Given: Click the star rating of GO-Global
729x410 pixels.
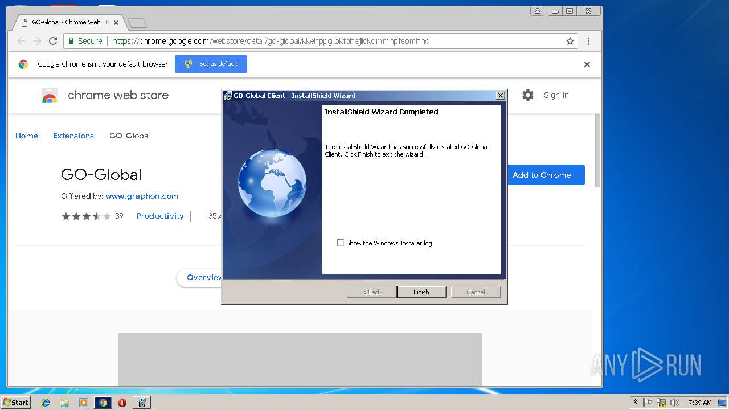Looking at the screenshot, I should 86,216.
